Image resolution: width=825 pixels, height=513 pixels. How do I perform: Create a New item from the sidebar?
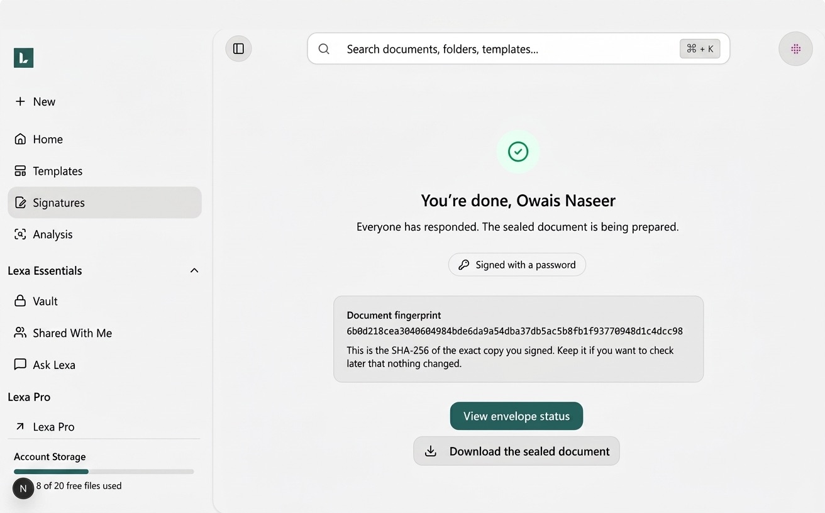coord(104,101)
